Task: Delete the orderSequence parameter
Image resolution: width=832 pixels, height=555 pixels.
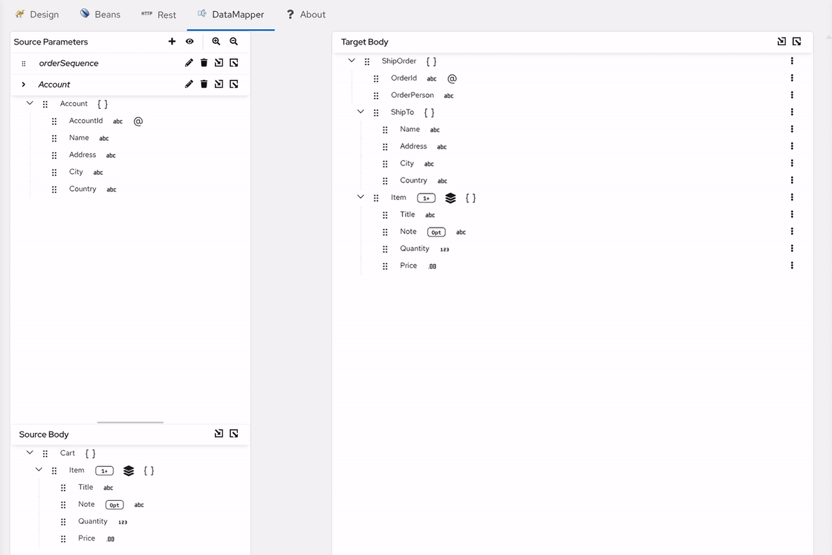Action: point(204,63)
